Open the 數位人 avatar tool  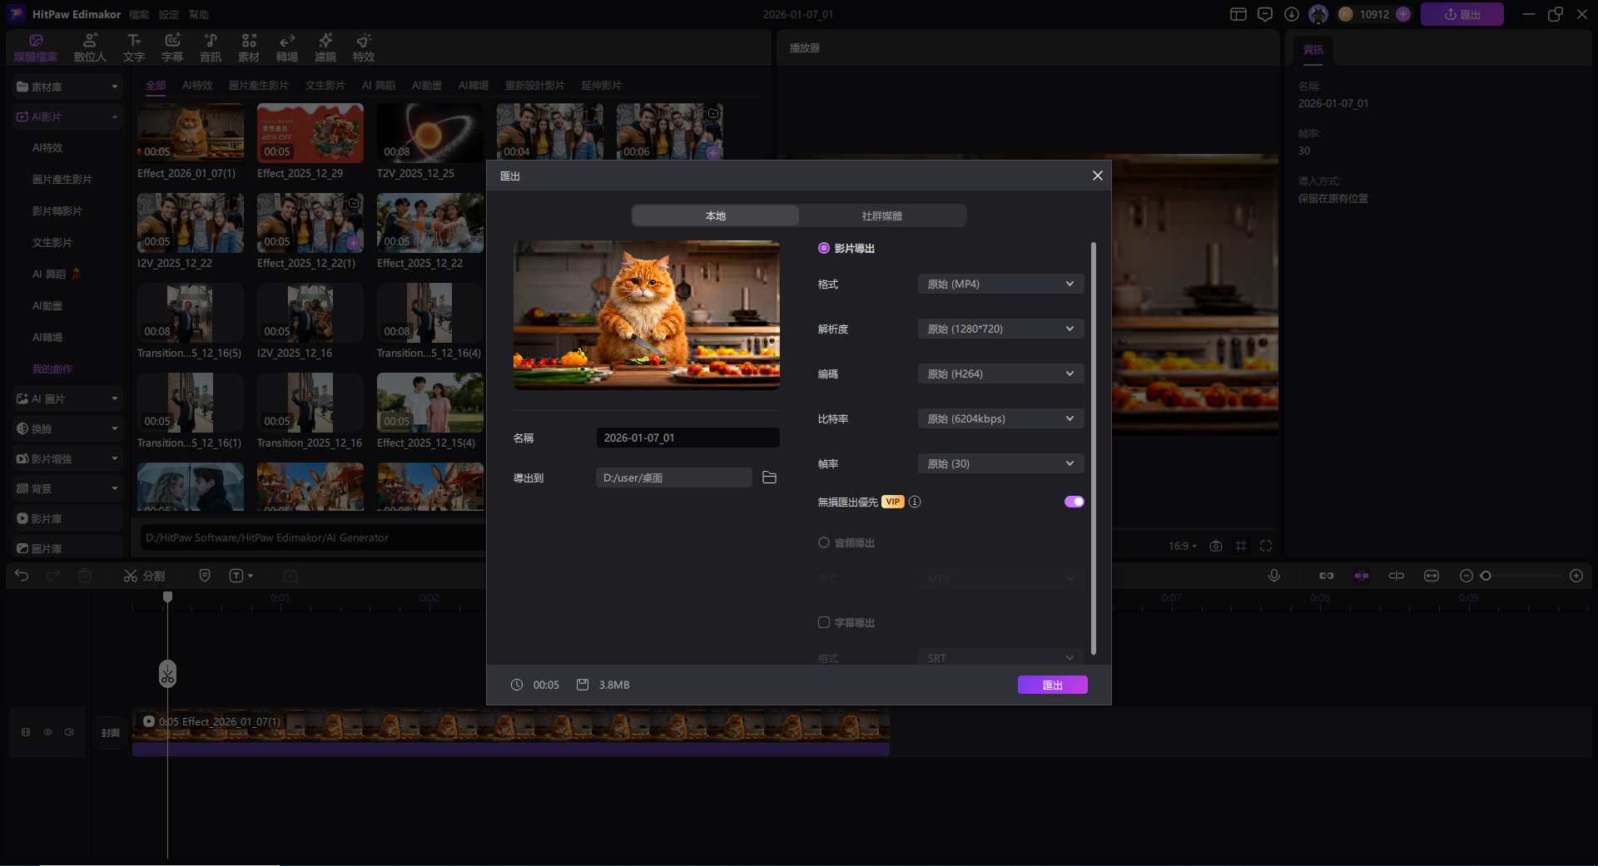click(90, 48)
